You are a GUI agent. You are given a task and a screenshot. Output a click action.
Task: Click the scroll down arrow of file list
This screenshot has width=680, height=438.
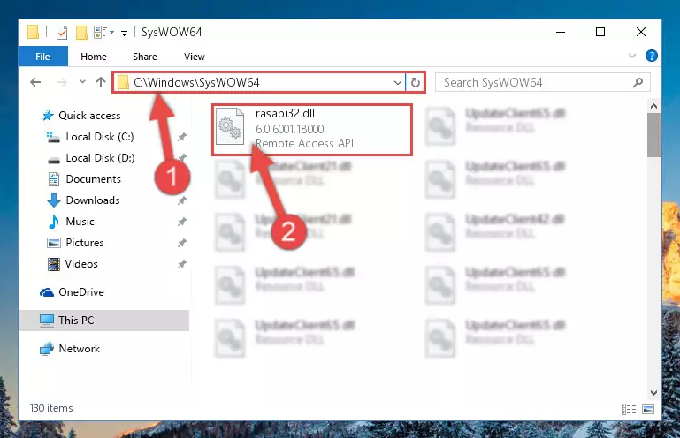click(x=653, y=392)
